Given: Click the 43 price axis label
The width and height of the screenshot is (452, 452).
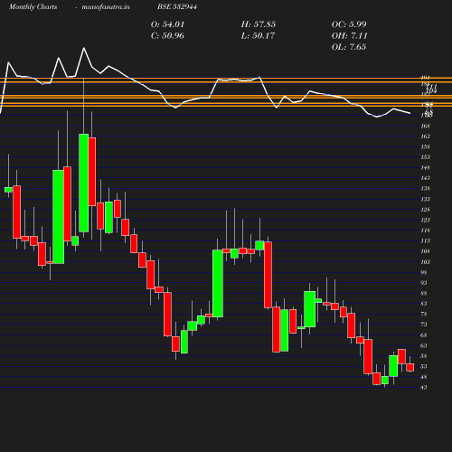Looking at the screenshot, I should click(x=424, y=387).
